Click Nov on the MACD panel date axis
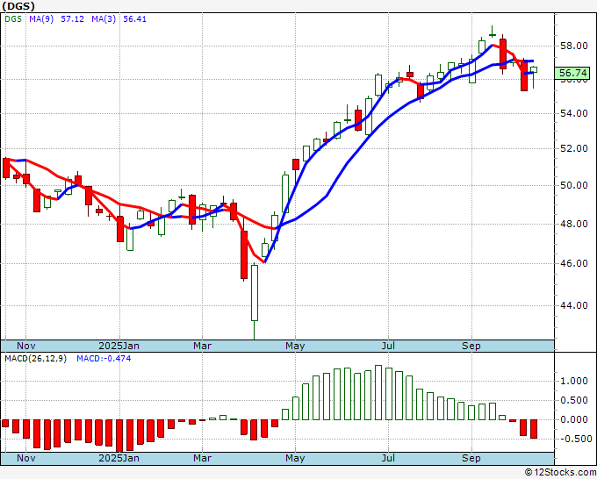The width and height of the screenshot is (597, 479). 25,458
